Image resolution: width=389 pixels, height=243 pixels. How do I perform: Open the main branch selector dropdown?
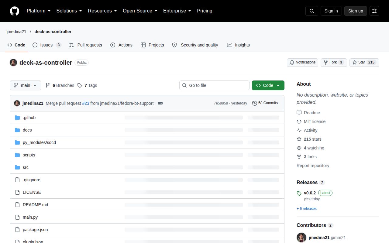[x=26, y=85]
